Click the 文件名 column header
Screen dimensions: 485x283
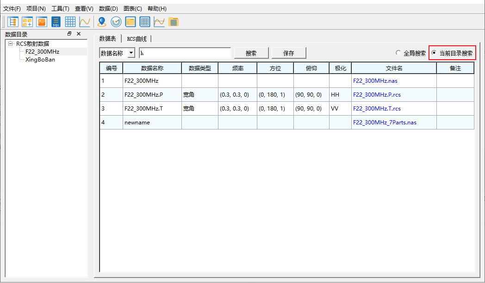coord(394,68)
